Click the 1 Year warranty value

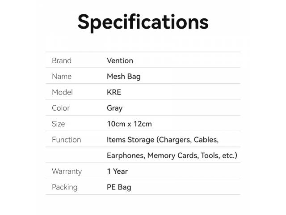click(x=117, y=171)
